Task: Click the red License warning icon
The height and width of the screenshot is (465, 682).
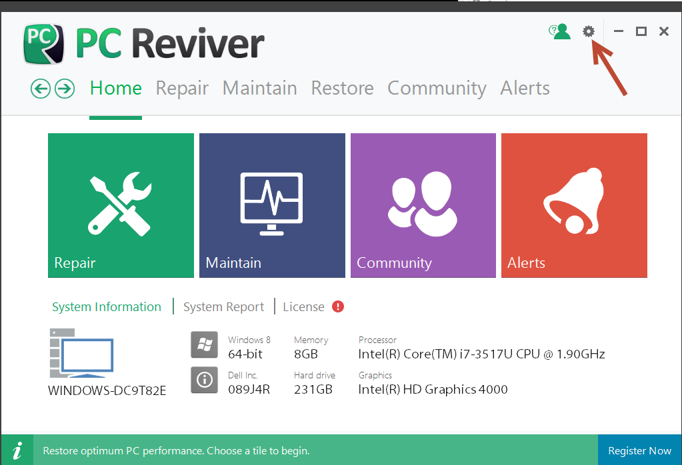Action: click(x=338, y=306)
